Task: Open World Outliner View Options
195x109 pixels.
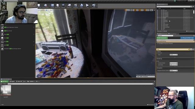Action: pos(190,31)
